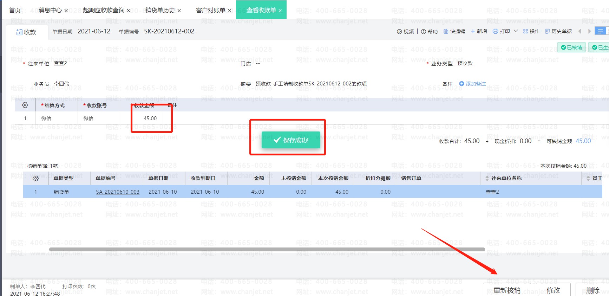Click 添加备注 to add a remark
The width and height of the screenshot is (609, 296).
click(x=472, y=84)
